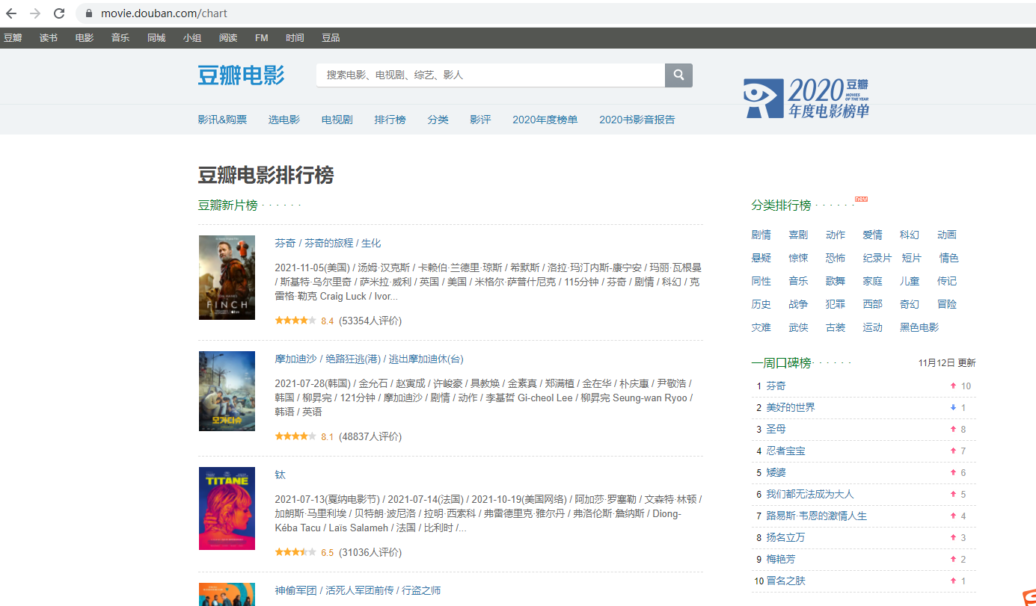Open 小组 in the top bar

pyautogui.click(x=192, y=37)
